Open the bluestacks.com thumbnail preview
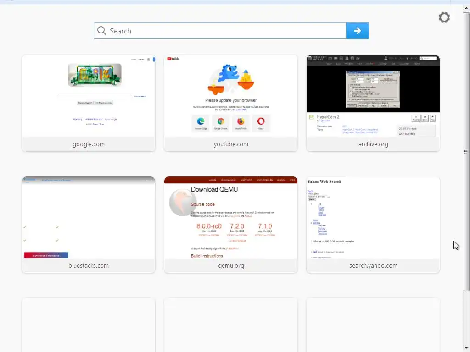The height and width of the screenshot is (352, 470). [x=89, y=218]
